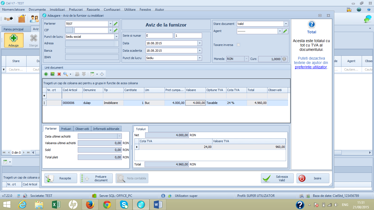This screenshot has height=210, width=374.
Task: Click the database save icon in status bar
Action: point(301,196)
